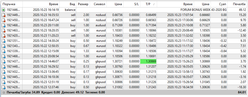Click the profit value 15.20
The height and width of the screenshot is (97, 248).
pos(243,15)
